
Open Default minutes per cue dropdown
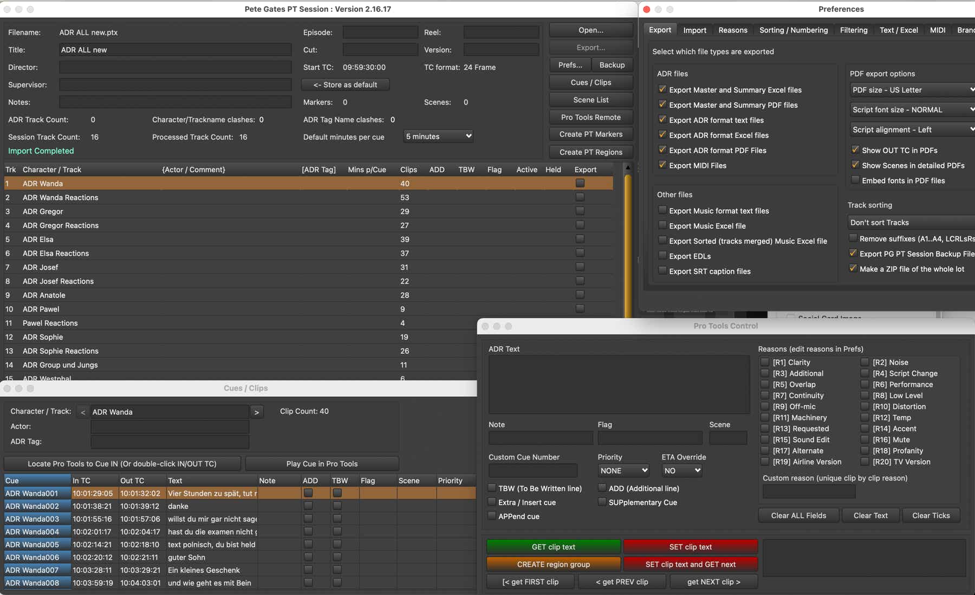pos(439,137)
